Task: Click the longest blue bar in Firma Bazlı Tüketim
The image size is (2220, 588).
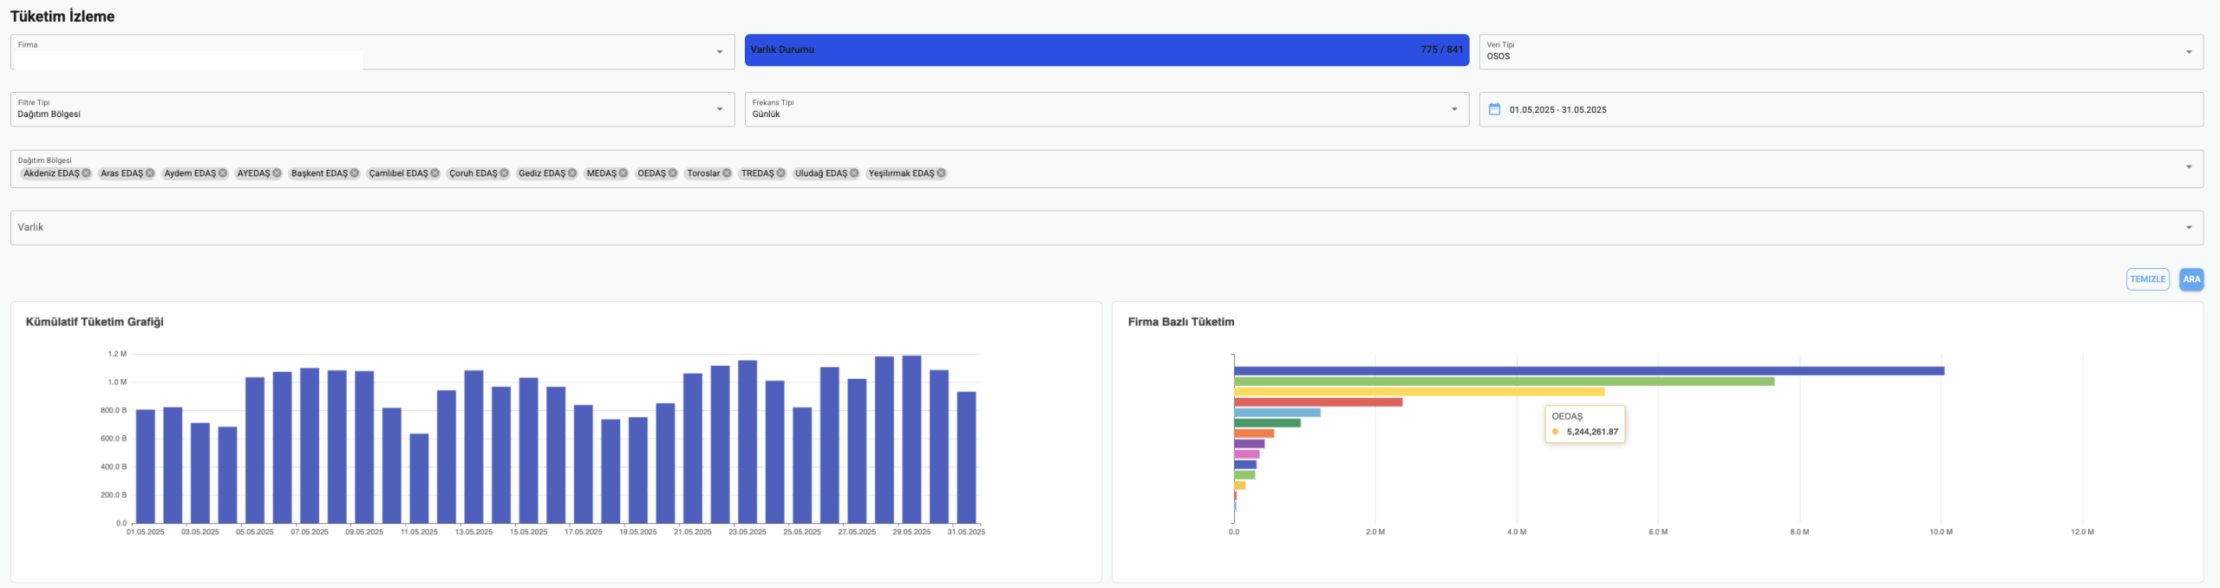Action: coord(1587,371)
